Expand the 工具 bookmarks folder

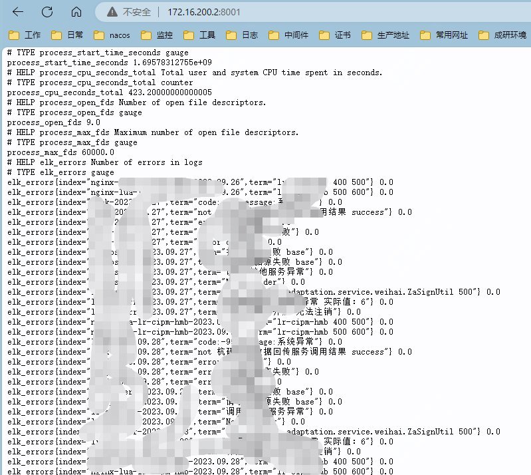click(x=200, y=35)
